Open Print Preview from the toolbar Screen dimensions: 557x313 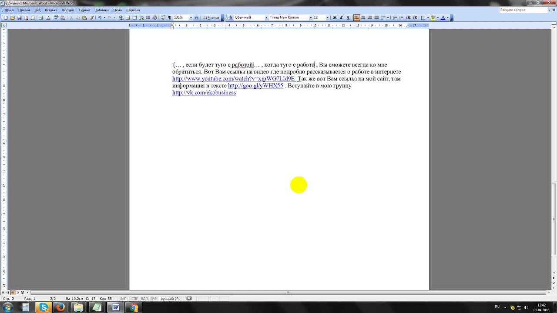pos(47,18)
